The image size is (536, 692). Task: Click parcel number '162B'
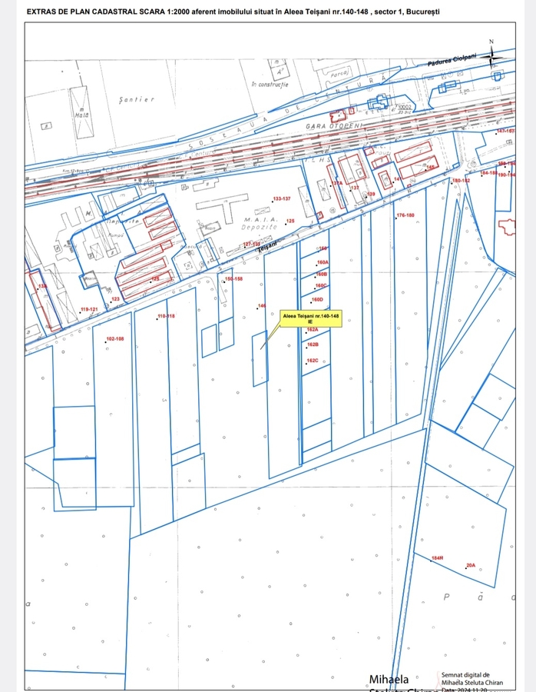tap(313, 344)
